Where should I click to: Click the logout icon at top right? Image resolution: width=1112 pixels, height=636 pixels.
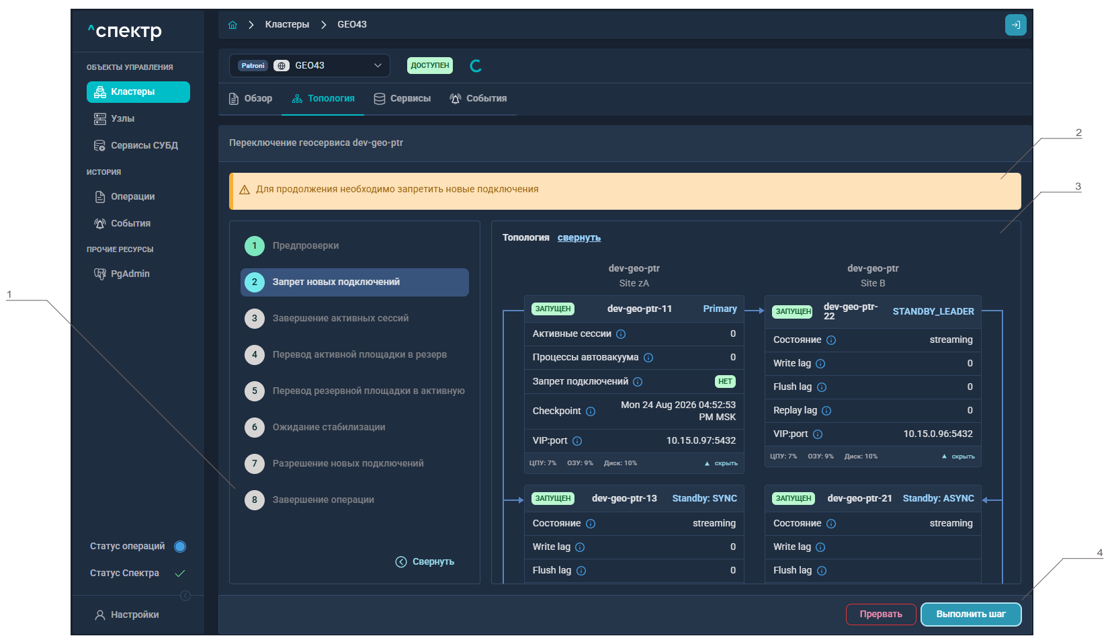coord(1015,25)
